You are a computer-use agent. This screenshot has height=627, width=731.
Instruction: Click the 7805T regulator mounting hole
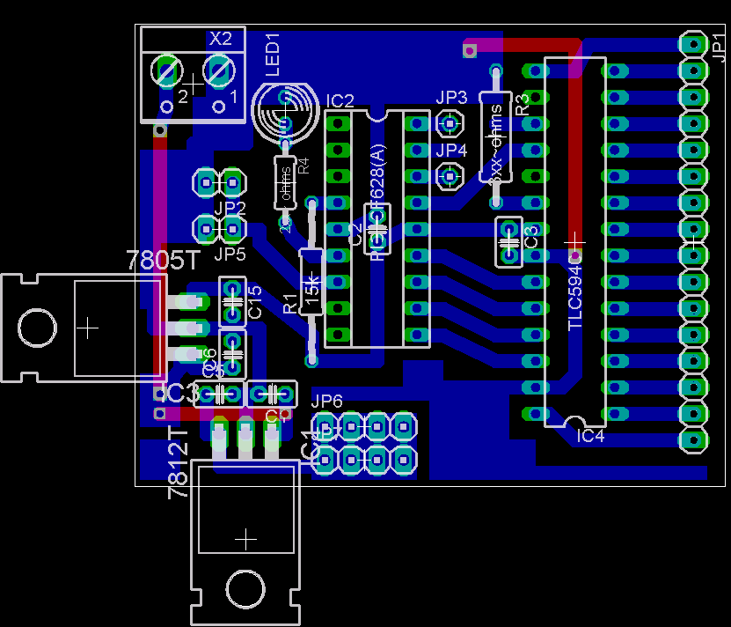coord(39,328)
